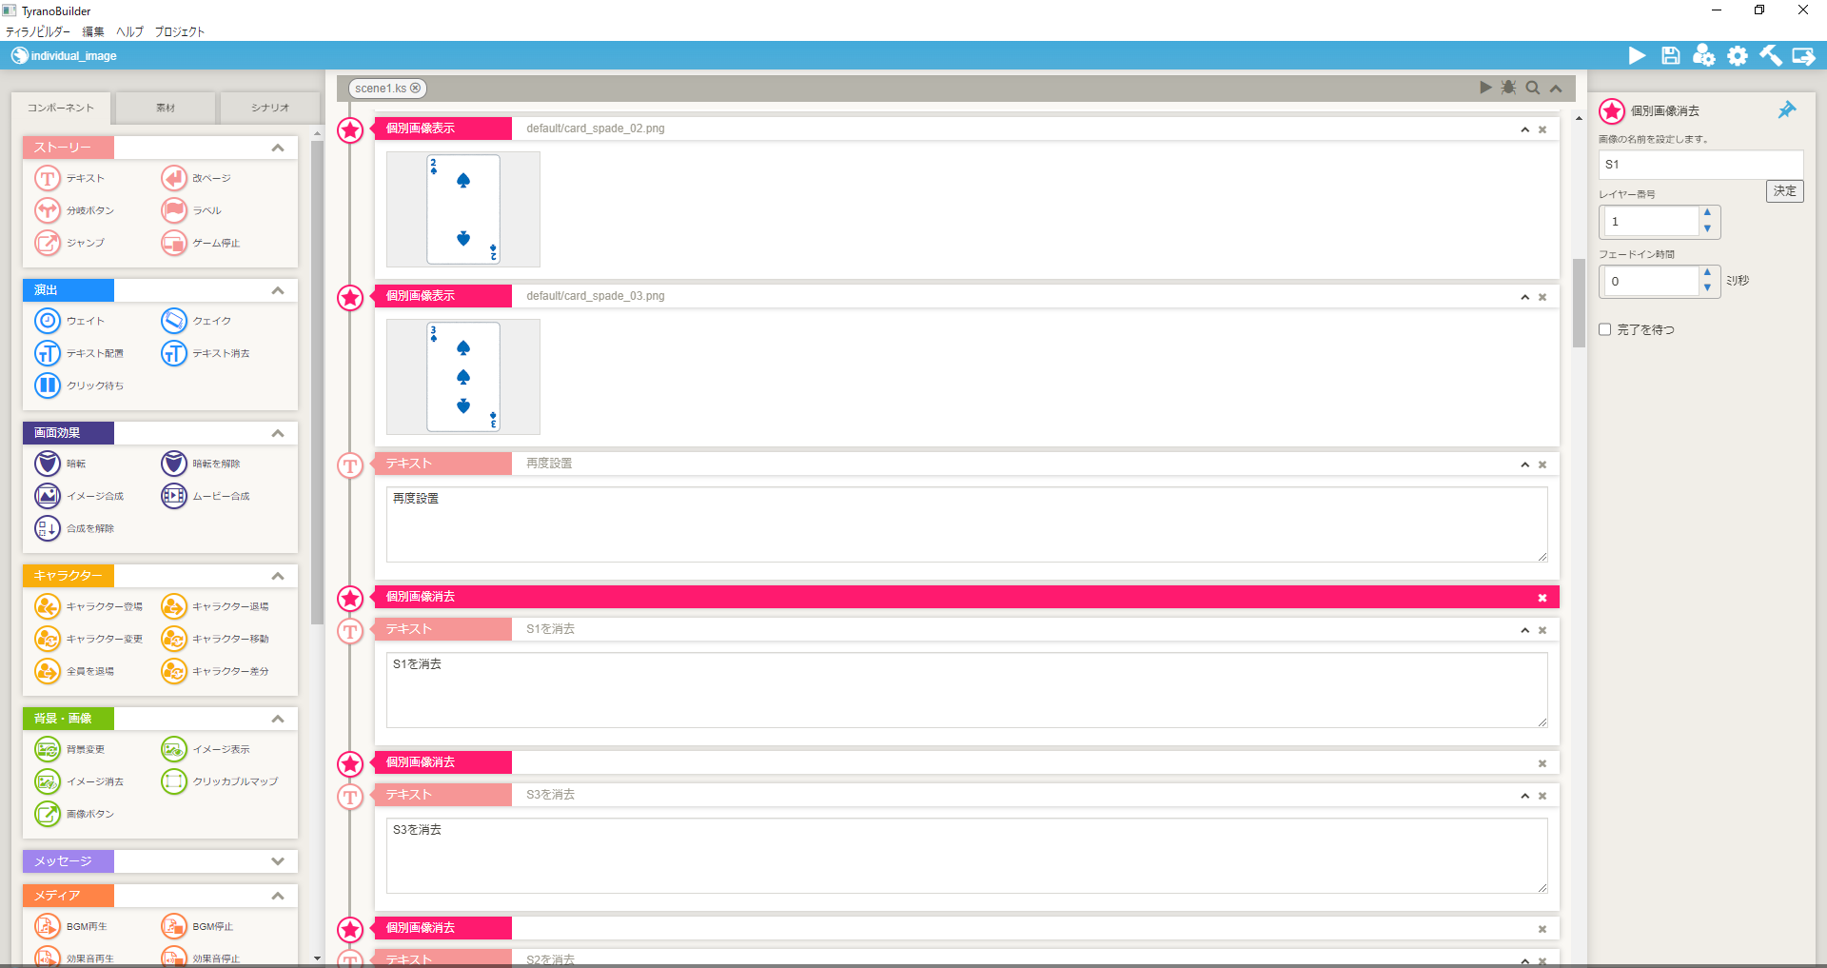The height and width of the screenshot is (968, 1827).
Task: Add a BGM再生 component
Action: (70, 926)
